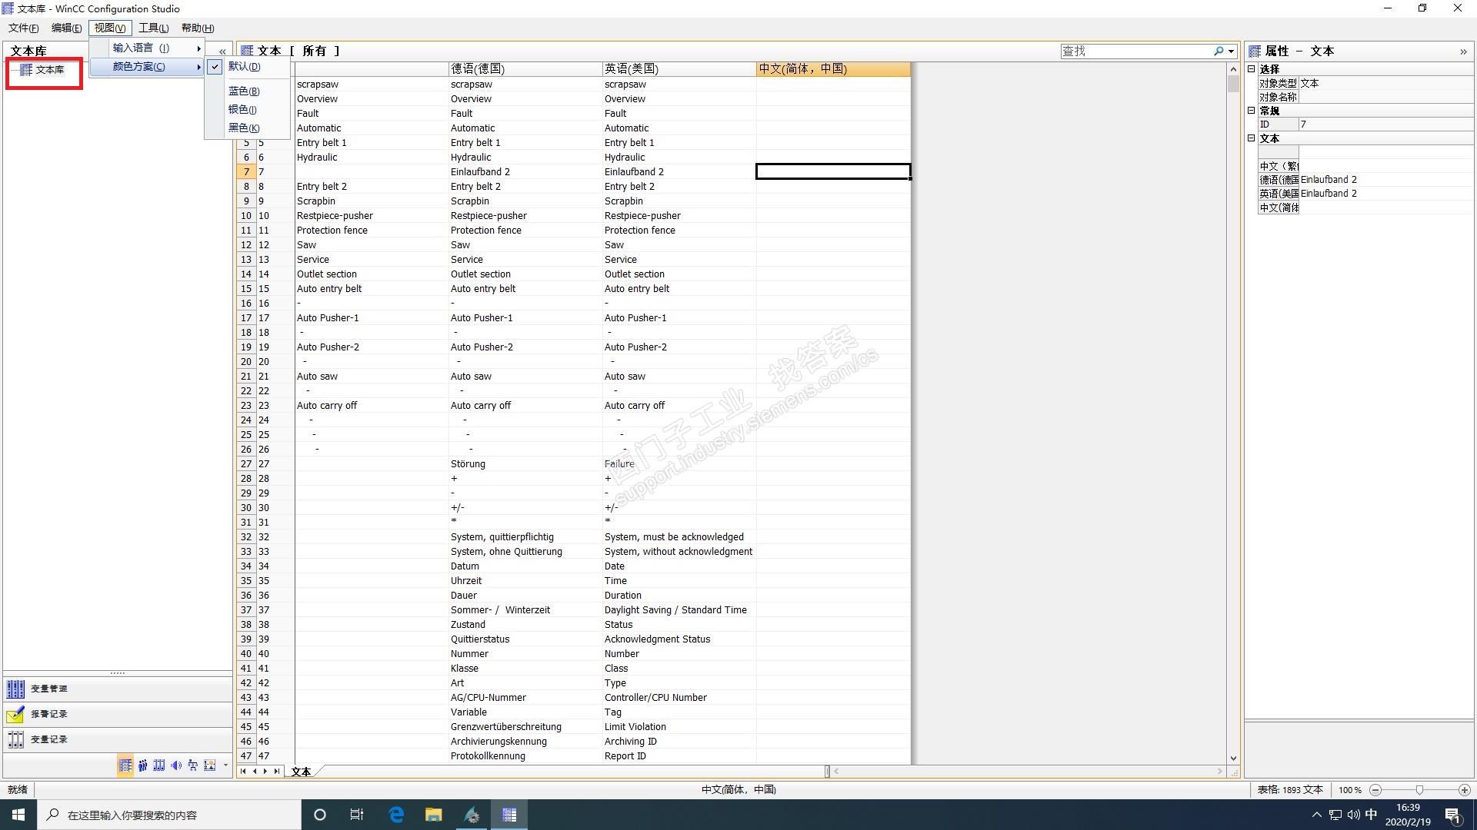1477x830 pixels.
Task: Collapse the 选择 property group
Action: 1252,69
